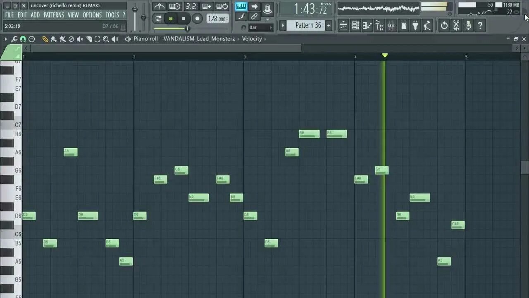Open the FILE menu
The width and height of the screenshot is (529, 298).
[9, 15]
